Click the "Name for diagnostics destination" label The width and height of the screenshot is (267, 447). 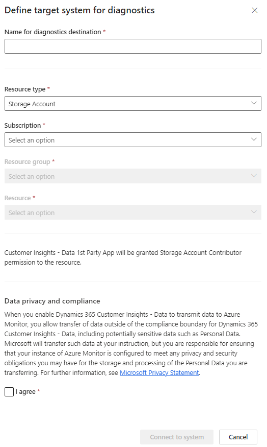click(x=53, y=32)
